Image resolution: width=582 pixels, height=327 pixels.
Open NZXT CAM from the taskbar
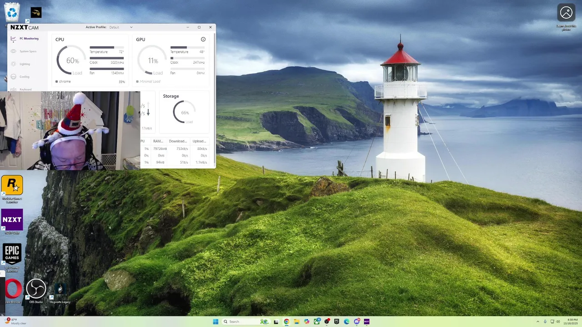(x=367, y=322)
